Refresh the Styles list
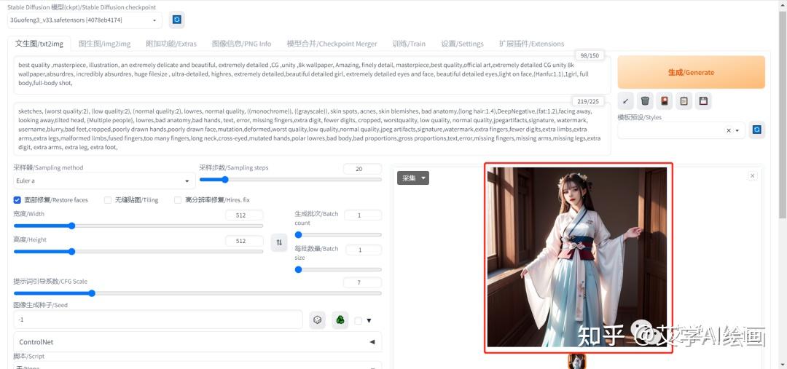The image size is (787, 369). point(757,130)
